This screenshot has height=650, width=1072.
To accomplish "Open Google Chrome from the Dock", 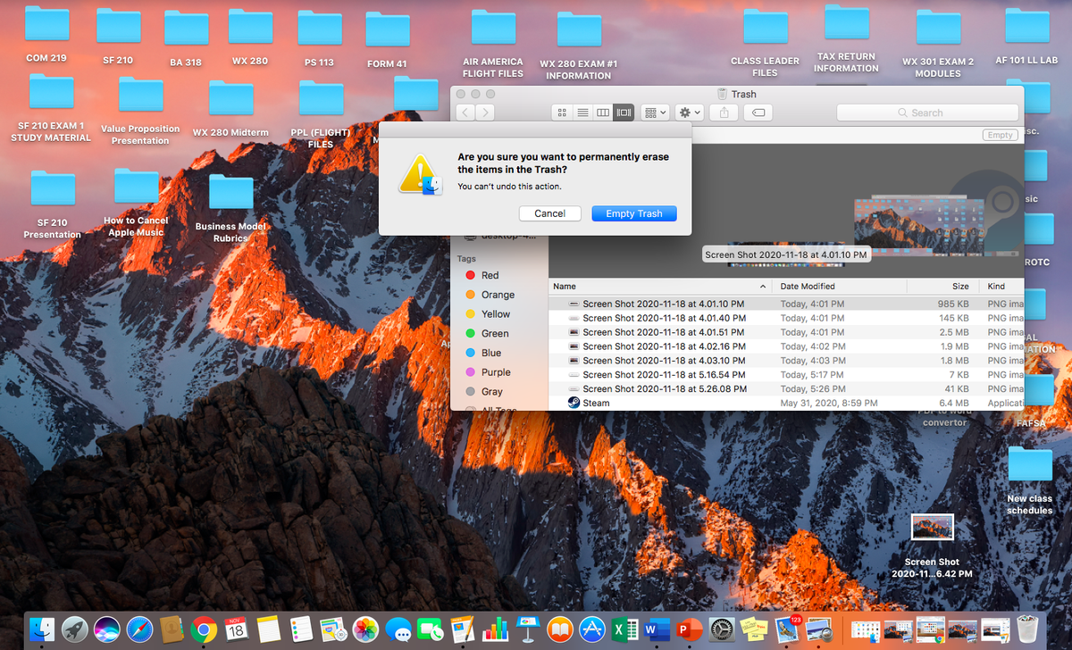I will 205,629.
